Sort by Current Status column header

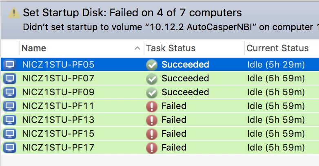[277, 48]
